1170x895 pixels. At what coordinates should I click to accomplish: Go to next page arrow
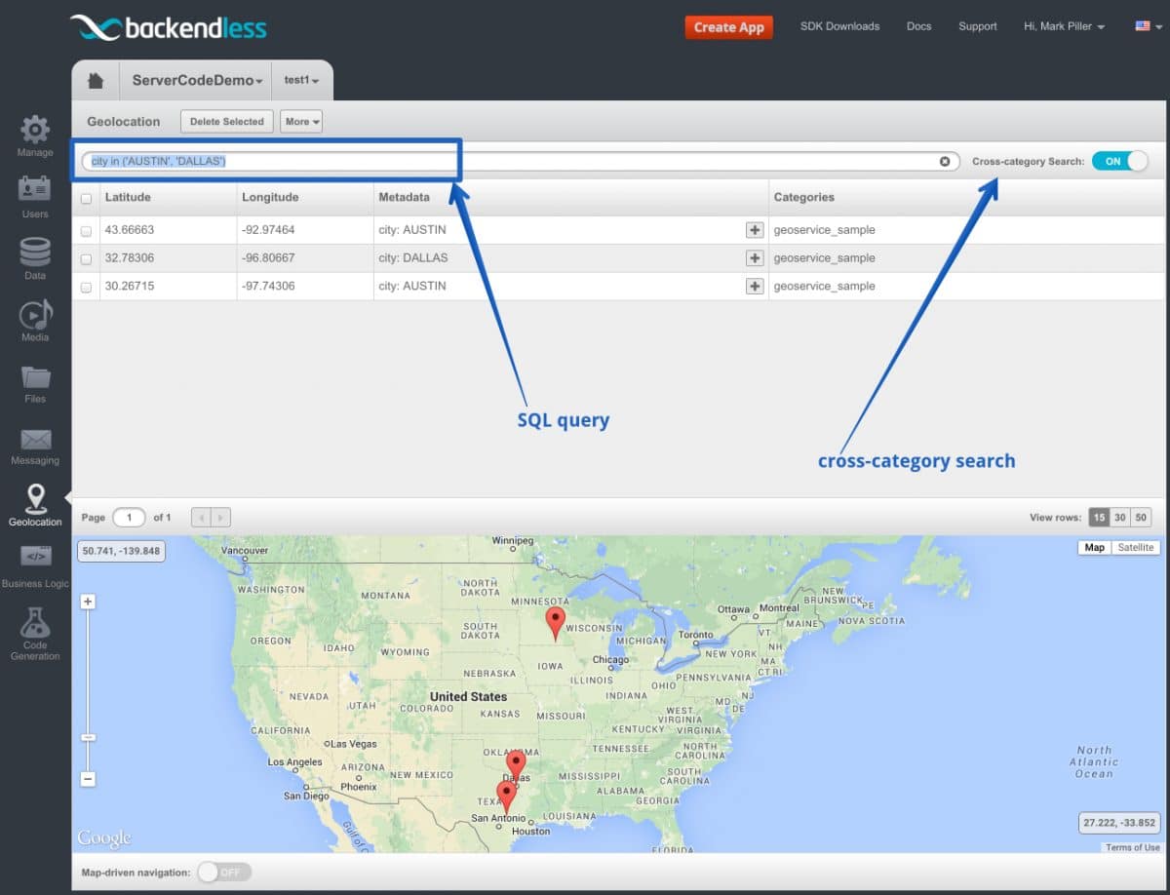tap(220, 518)
